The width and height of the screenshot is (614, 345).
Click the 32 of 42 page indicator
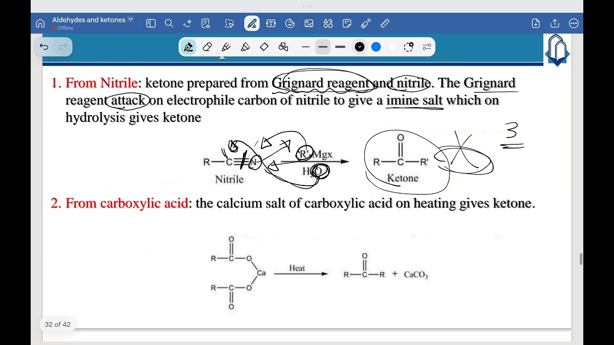(x=58, y=324)
